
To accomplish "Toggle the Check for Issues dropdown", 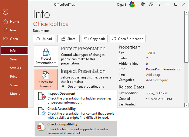I will point(46,80).
